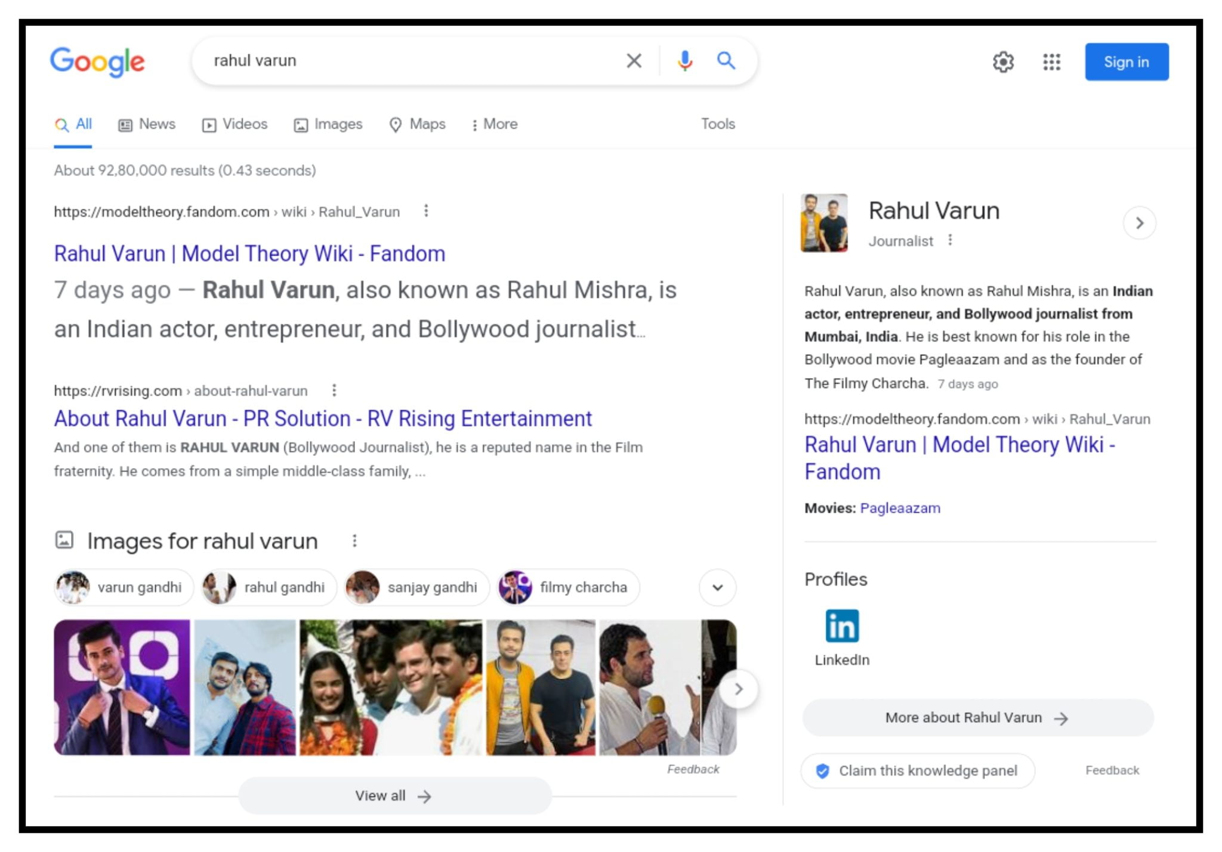Open the knowledge panel Fandom wiki link
The width and height of the screenshot is (1222, 852).
click(x=959, y=458)
